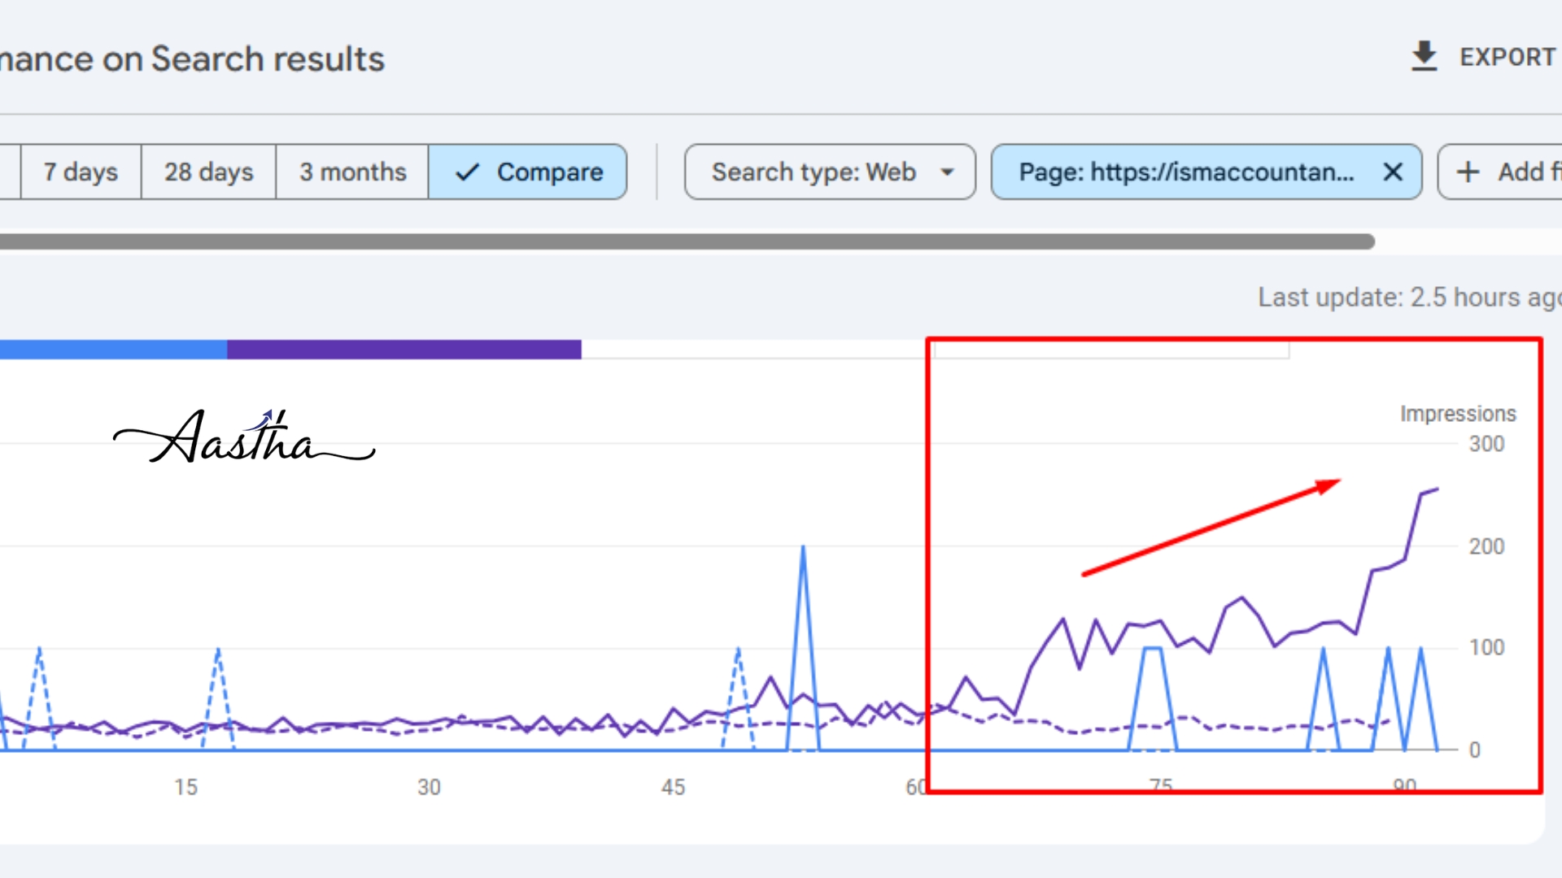Viewport: 1562px width, 878px height.
Task: Expand the Page filter chip
Action: point(1188,172)
